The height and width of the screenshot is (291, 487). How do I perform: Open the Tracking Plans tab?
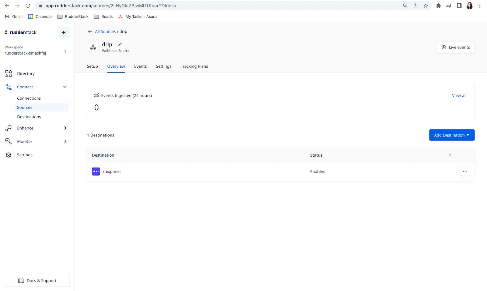(194, 66)
